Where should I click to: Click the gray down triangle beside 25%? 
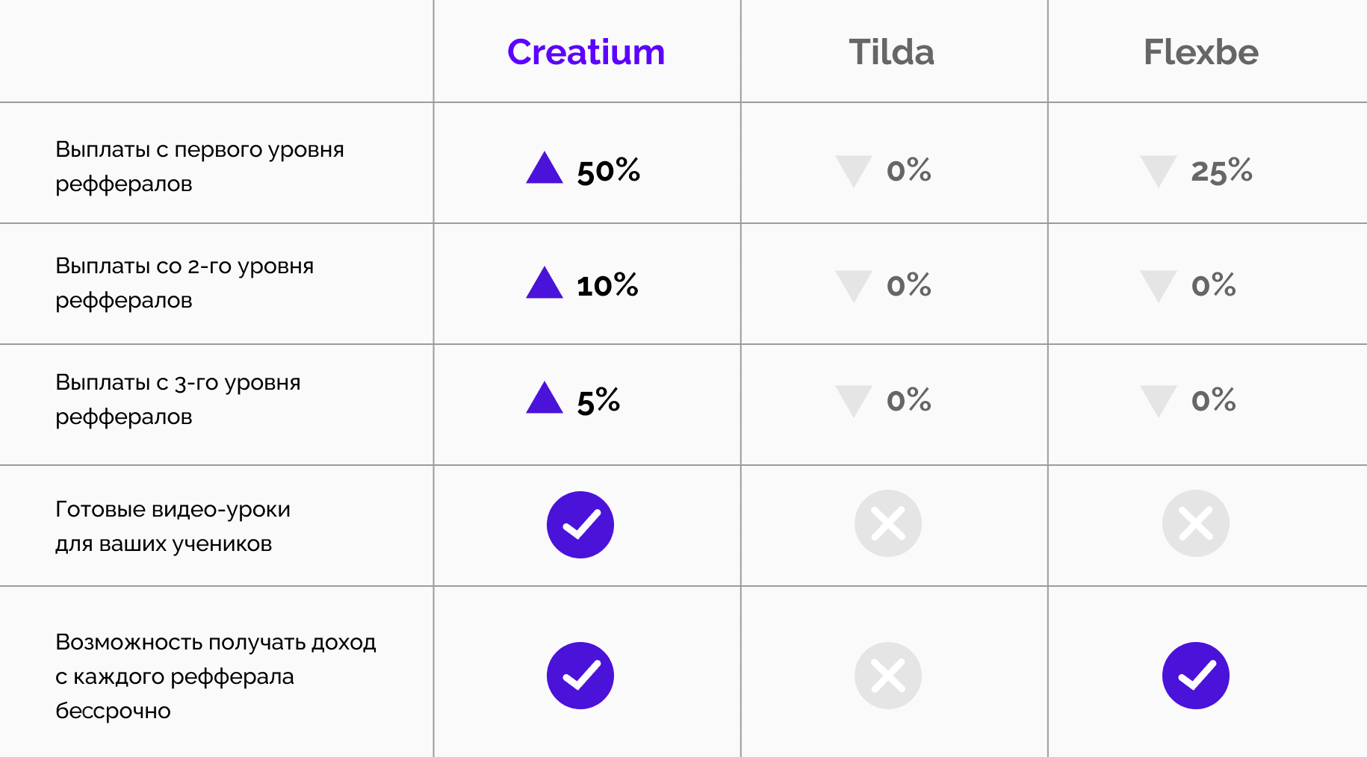coord(1158,169)
